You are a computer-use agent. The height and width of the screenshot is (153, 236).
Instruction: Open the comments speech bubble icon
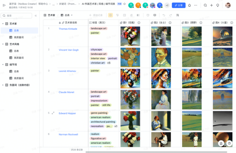[x=155, y=15]
